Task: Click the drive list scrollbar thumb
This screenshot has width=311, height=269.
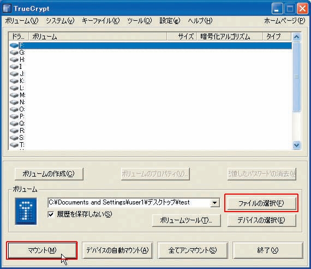Action: click(x=296, y=77)
